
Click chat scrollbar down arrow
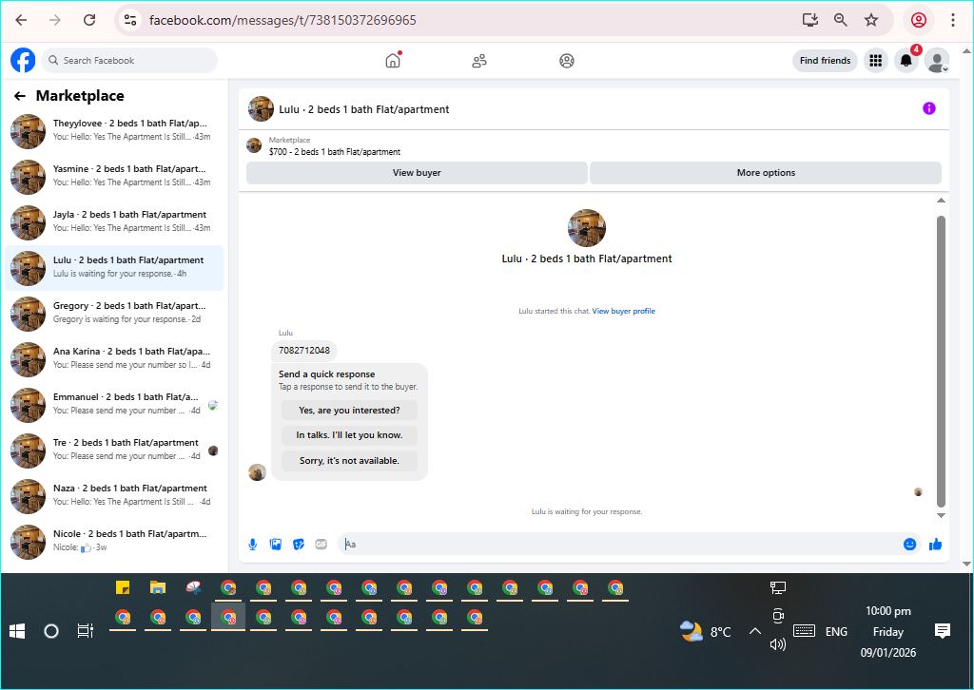coord(941,515)
